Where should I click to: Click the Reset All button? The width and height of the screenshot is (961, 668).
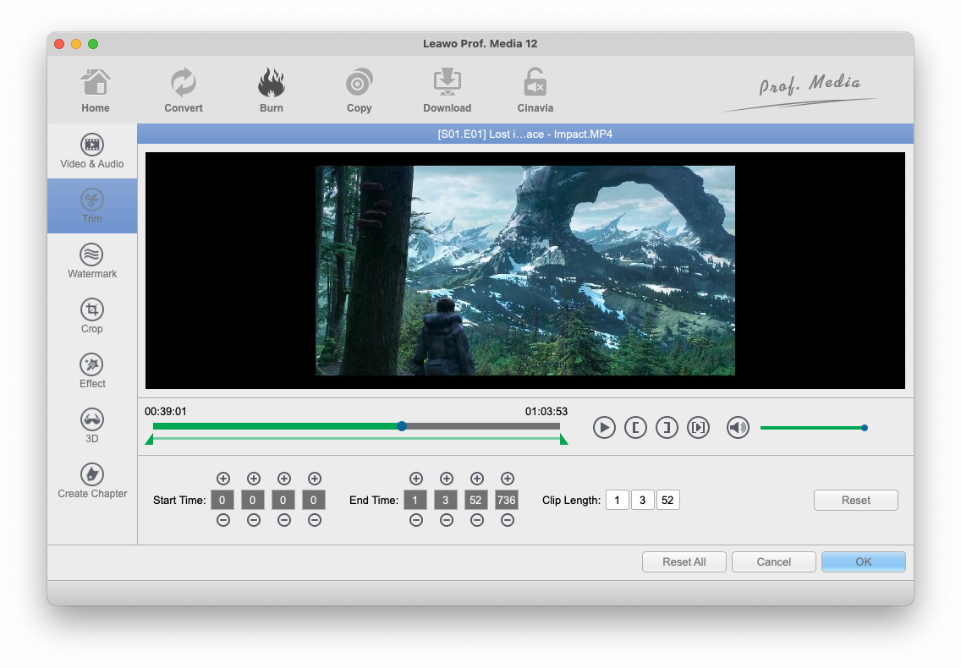684,562
